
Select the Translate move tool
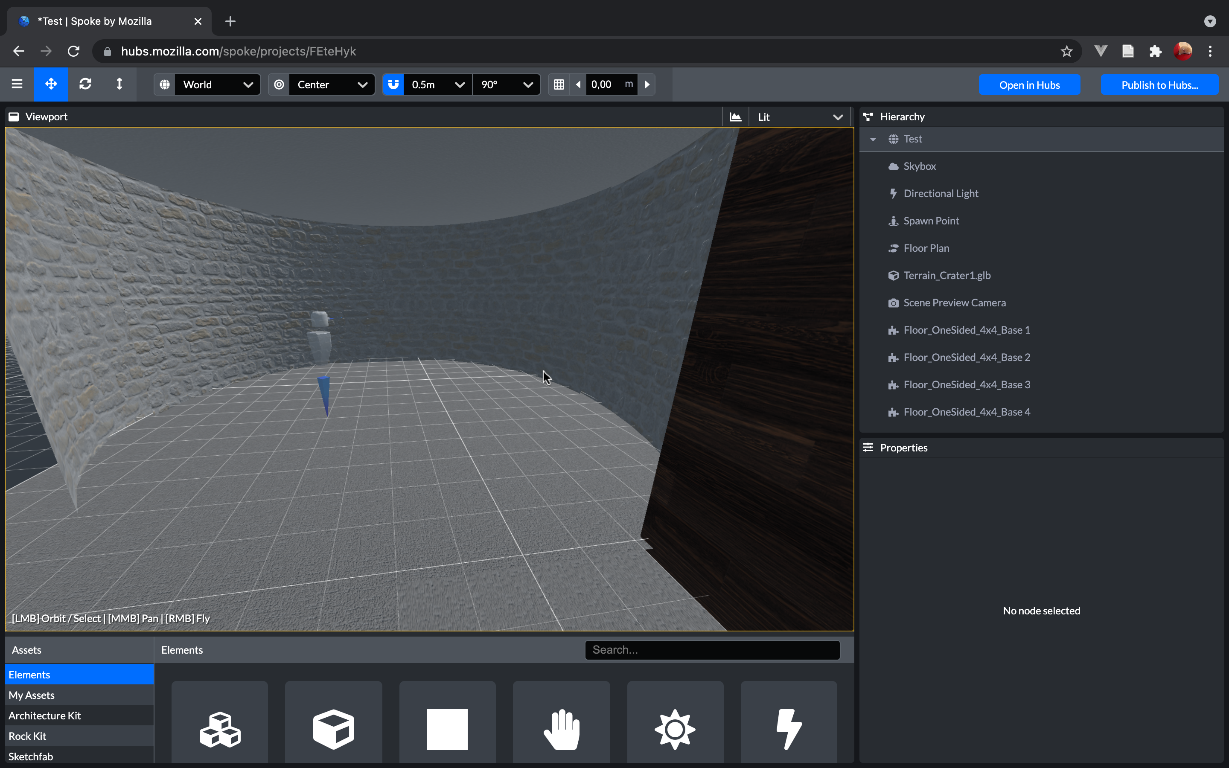pos(51,84)
